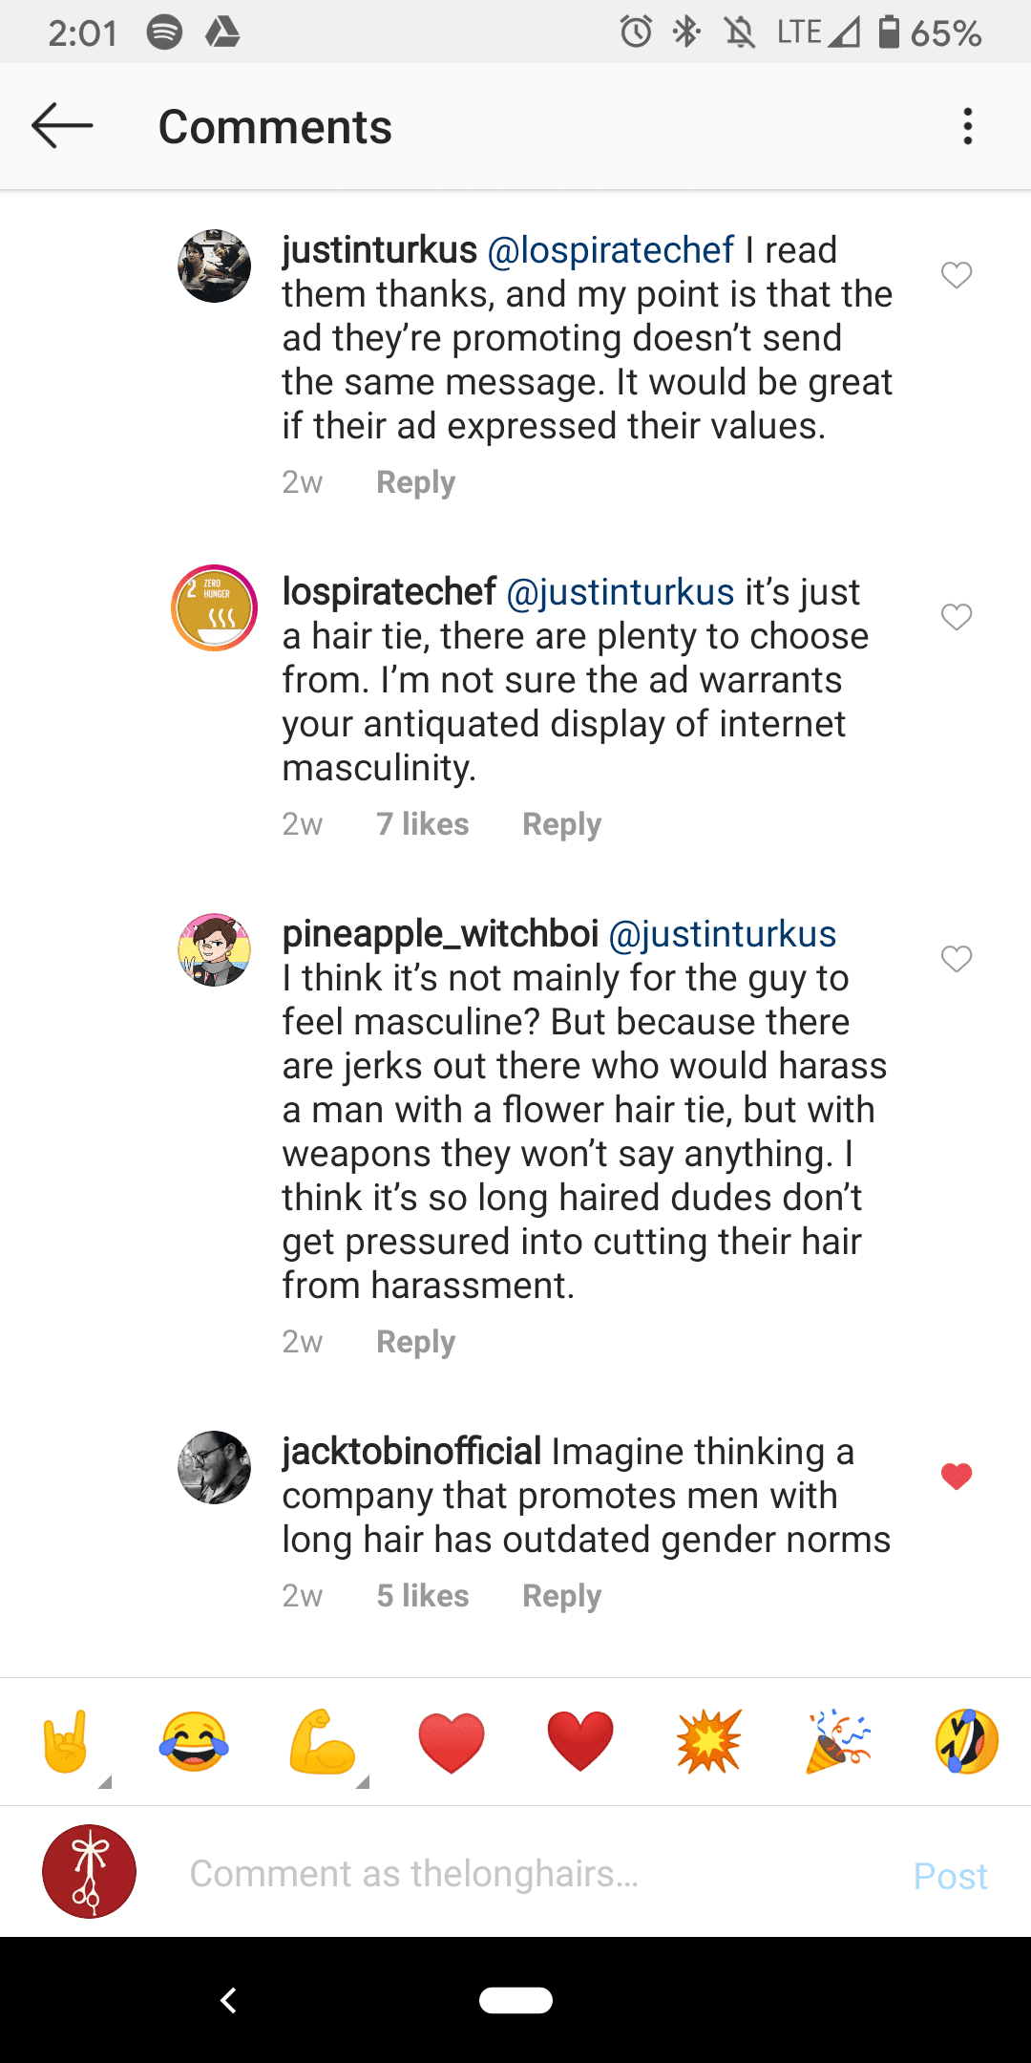The height and width of the screenshot is (2063, 1031).
Task: Like pineapple_witchboi's comment with the heart
Action: coord(956,959)
